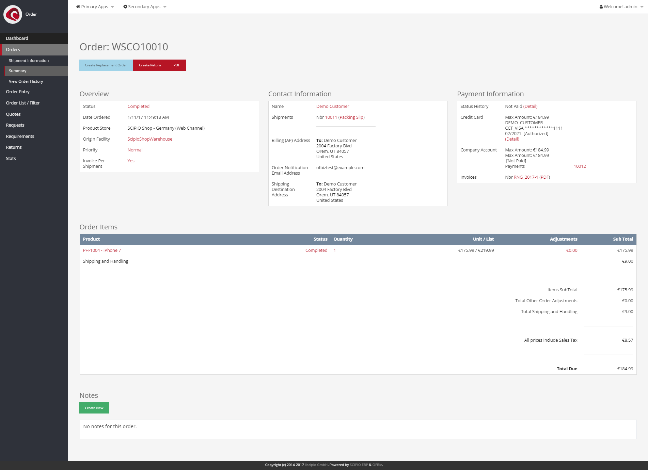Create a new note for this order
Viewport: 648px width, 470px height.
click(x=94, y=408)
